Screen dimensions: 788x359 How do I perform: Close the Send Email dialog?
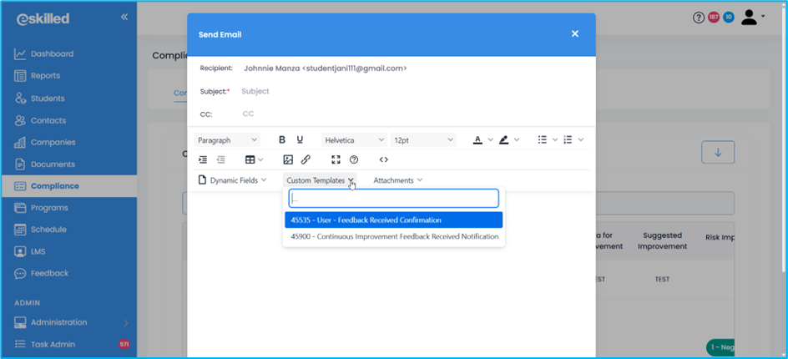click(574, 34)
